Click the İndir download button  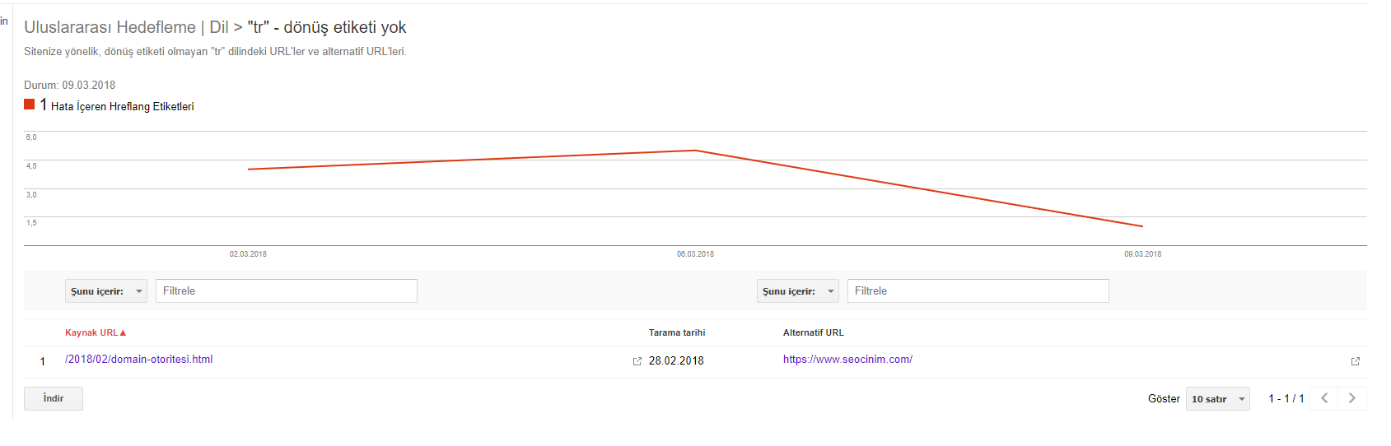[x=54, y=398]
